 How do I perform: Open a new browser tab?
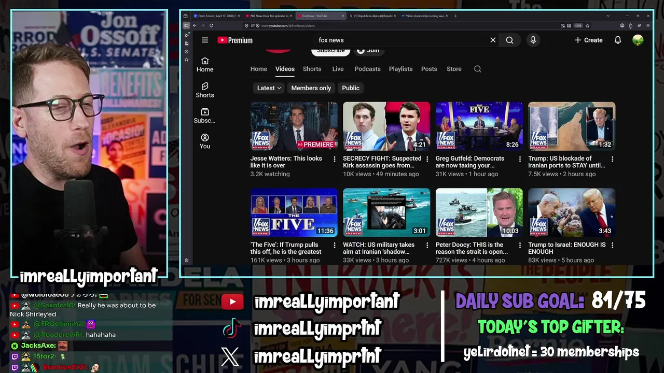click(x=455, y=16)
